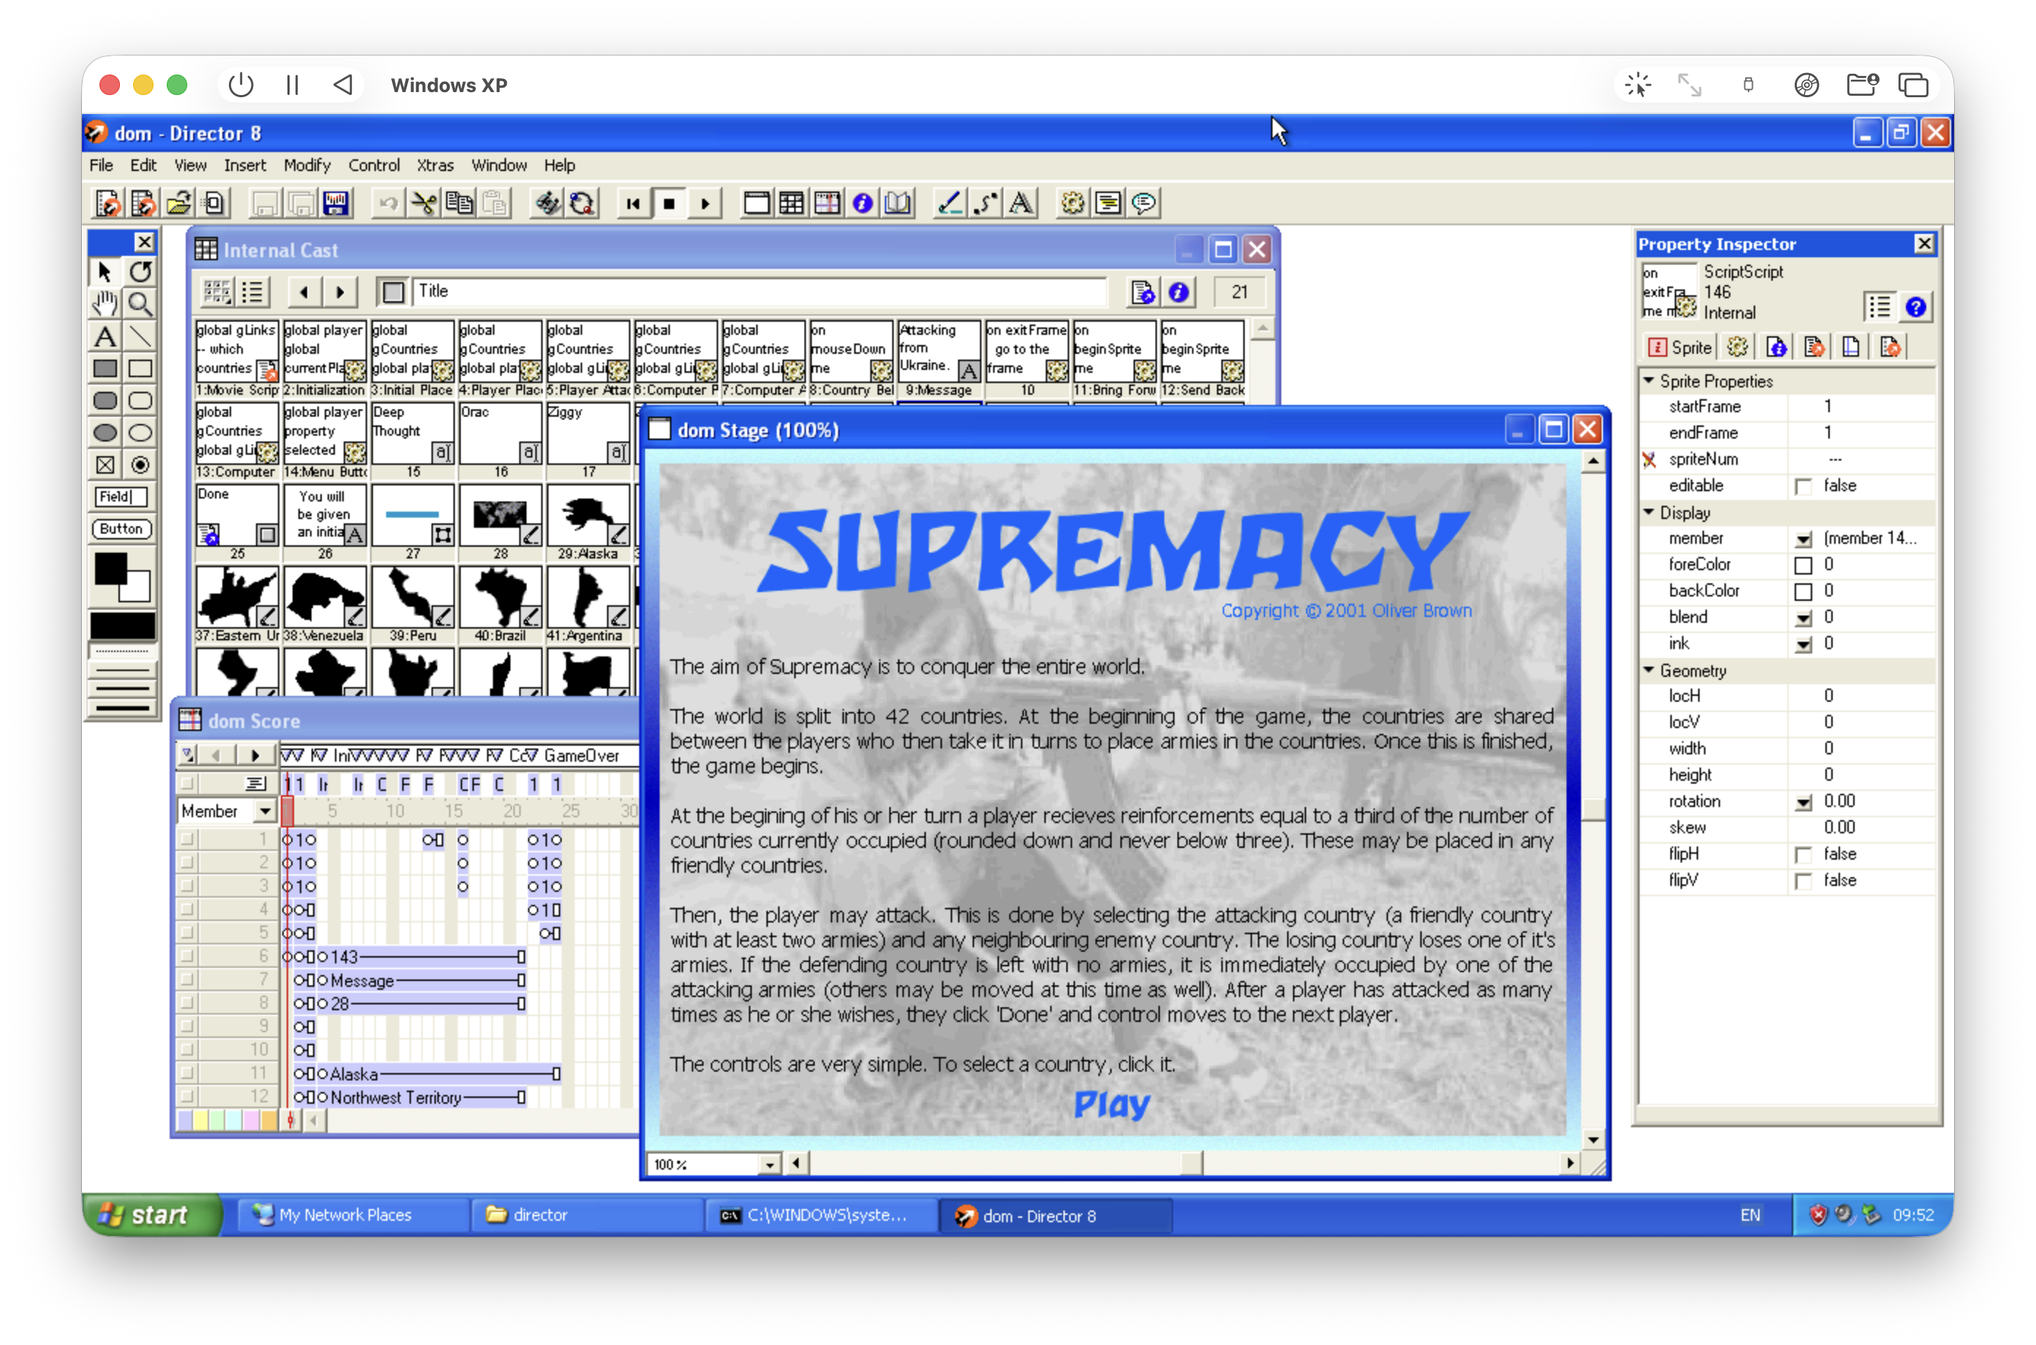Click the Rewind playback button in the toolbar
The width and height of the screenshot is (2036, 1345).
[x=633, y=203]
